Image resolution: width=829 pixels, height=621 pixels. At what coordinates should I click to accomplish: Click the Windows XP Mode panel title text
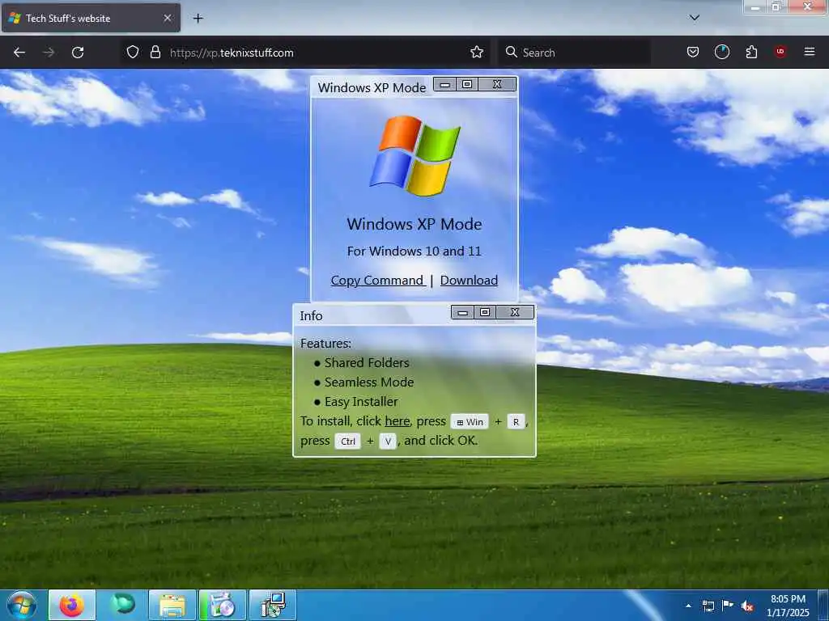coord(372,87)
